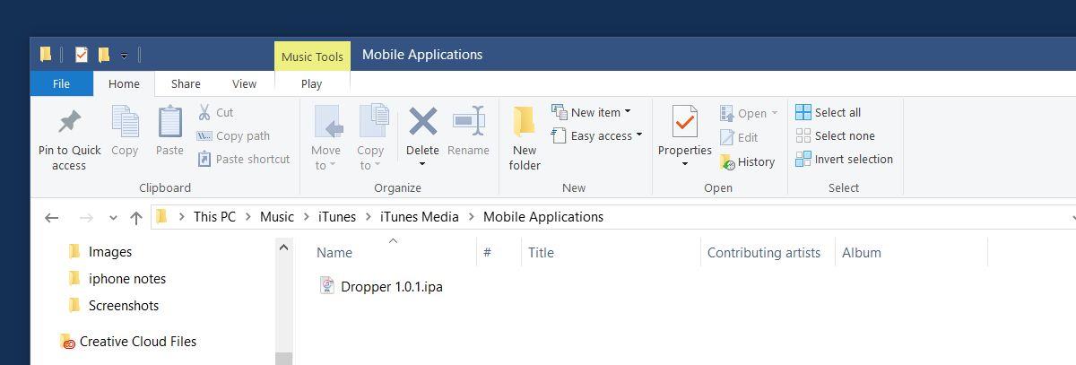
Task: Go up one folder level
Action: click(x=136, y=217)
